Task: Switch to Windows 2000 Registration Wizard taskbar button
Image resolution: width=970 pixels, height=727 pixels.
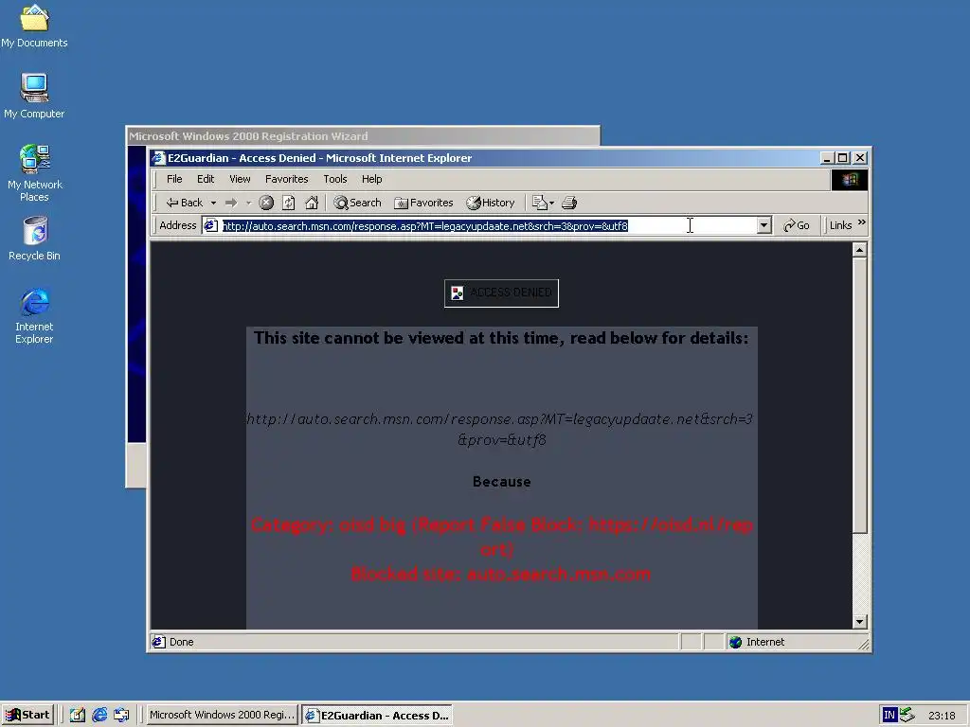Action: (x=222, y=715)
